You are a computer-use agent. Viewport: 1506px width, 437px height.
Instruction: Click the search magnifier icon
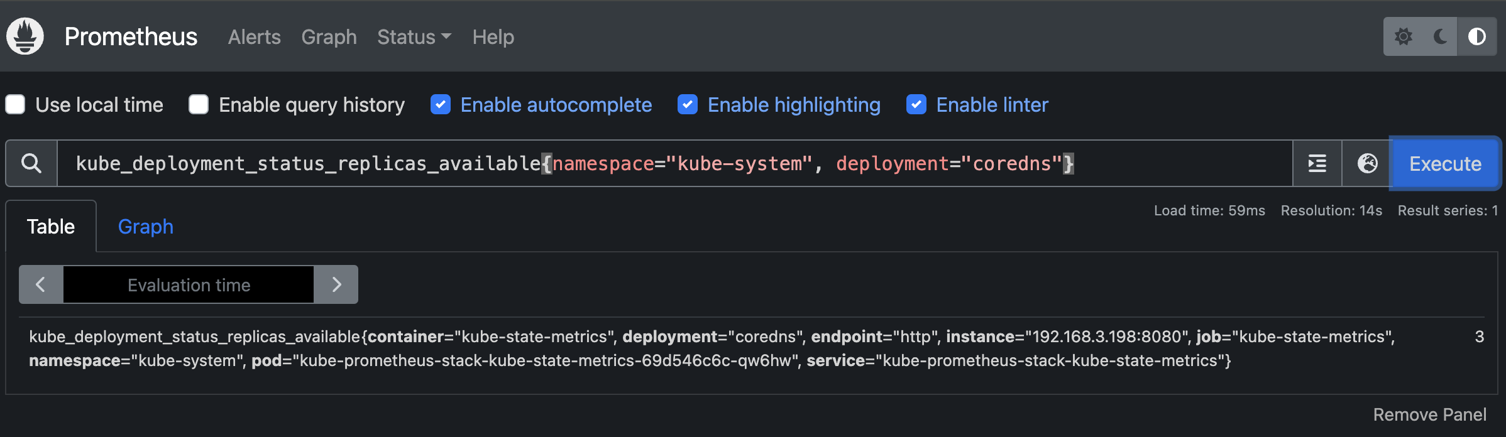31,163
